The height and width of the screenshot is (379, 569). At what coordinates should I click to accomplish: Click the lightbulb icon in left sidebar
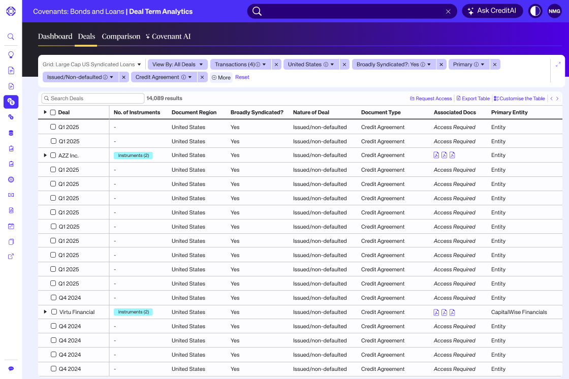[11, 55]
